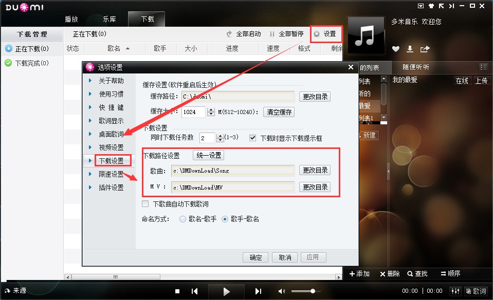Image resolution: width=493 pixels, height=300 pixels.
Task: Select 正在下载(0) in the download manager sidebar
Action: click(31, 49)
